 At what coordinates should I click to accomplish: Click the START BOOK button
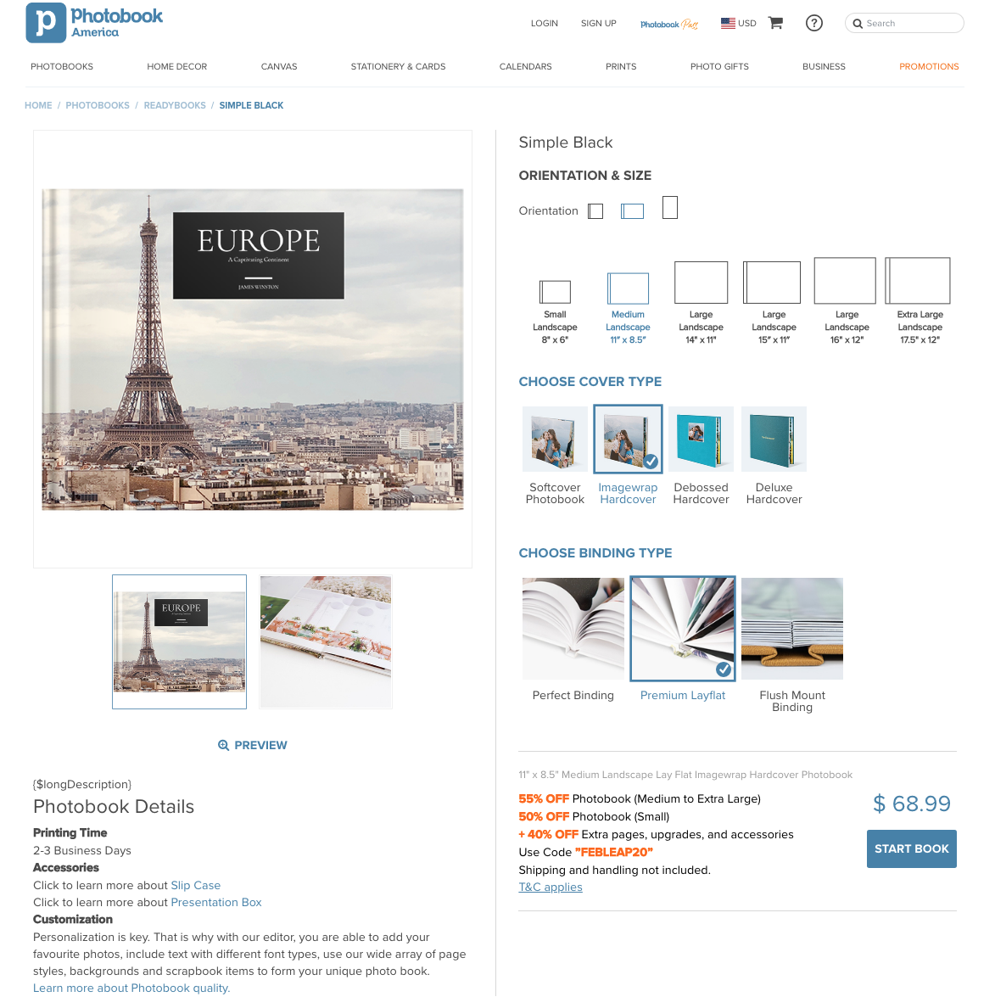click(x=911, y=848)
